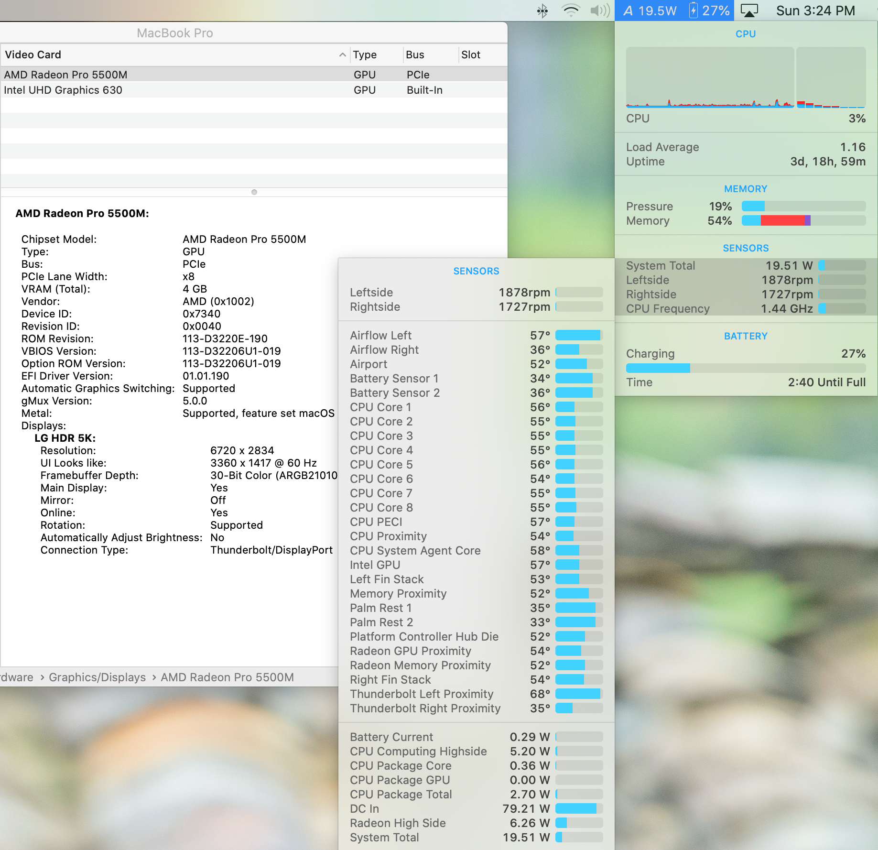Open the Wi-Fi status menu
878x850 pixels.
571,11
